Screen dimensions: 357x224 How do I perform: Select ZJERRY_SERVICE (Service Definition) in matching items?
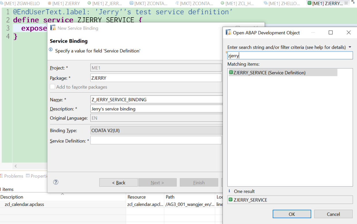tap(283, 73)
